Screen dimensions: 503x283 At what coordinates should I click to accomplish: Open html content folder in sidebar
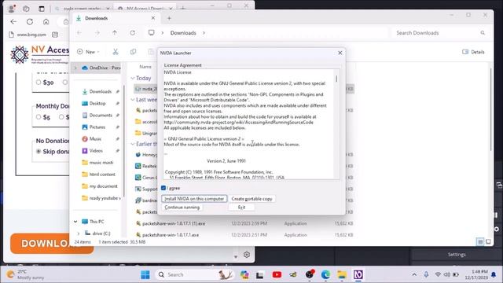click(x=101, y=175)
